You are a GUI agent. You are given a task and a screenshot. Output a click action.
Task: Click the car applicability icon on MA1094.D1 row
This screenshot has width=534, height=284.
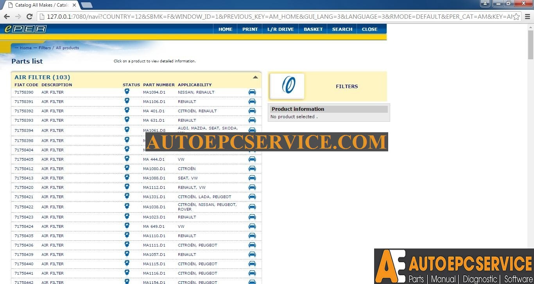(x=252, y=92)
